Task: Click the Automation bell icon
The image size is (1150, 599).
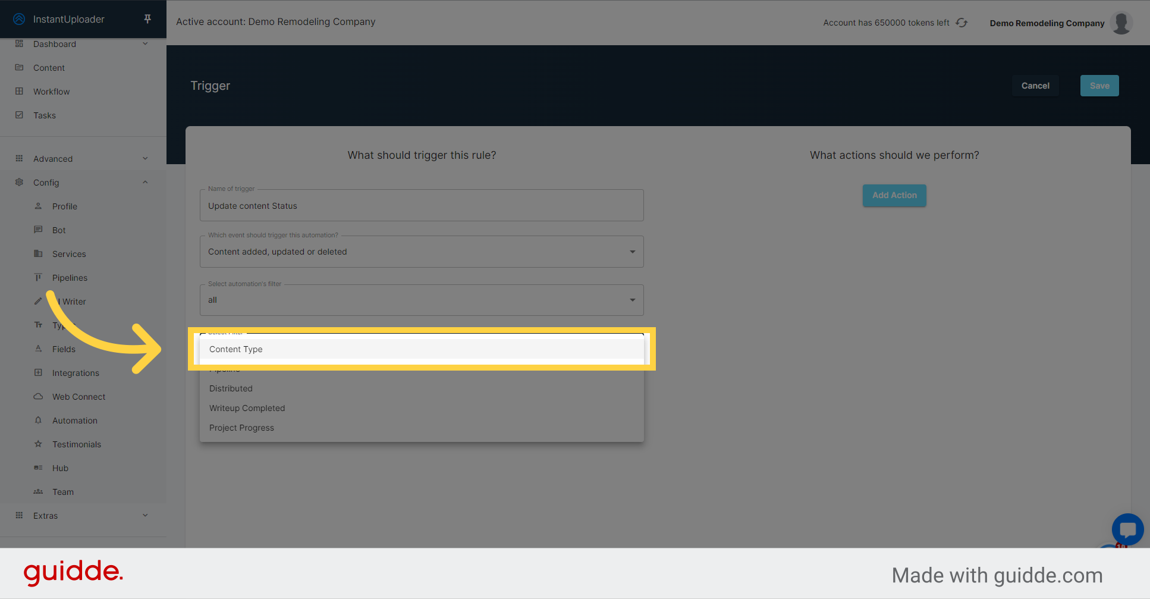Action: (x=38, y=420)
